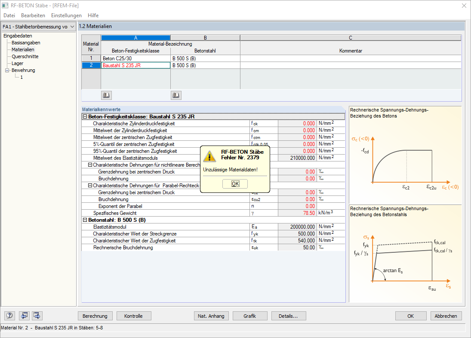Go to next input window icon
471x338 pixels.
(37, 316)
